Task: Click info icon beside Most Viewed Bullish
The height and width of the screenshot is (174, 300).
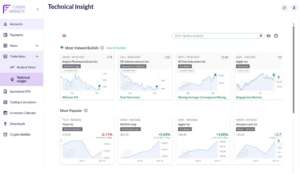Action: [102, 48]
